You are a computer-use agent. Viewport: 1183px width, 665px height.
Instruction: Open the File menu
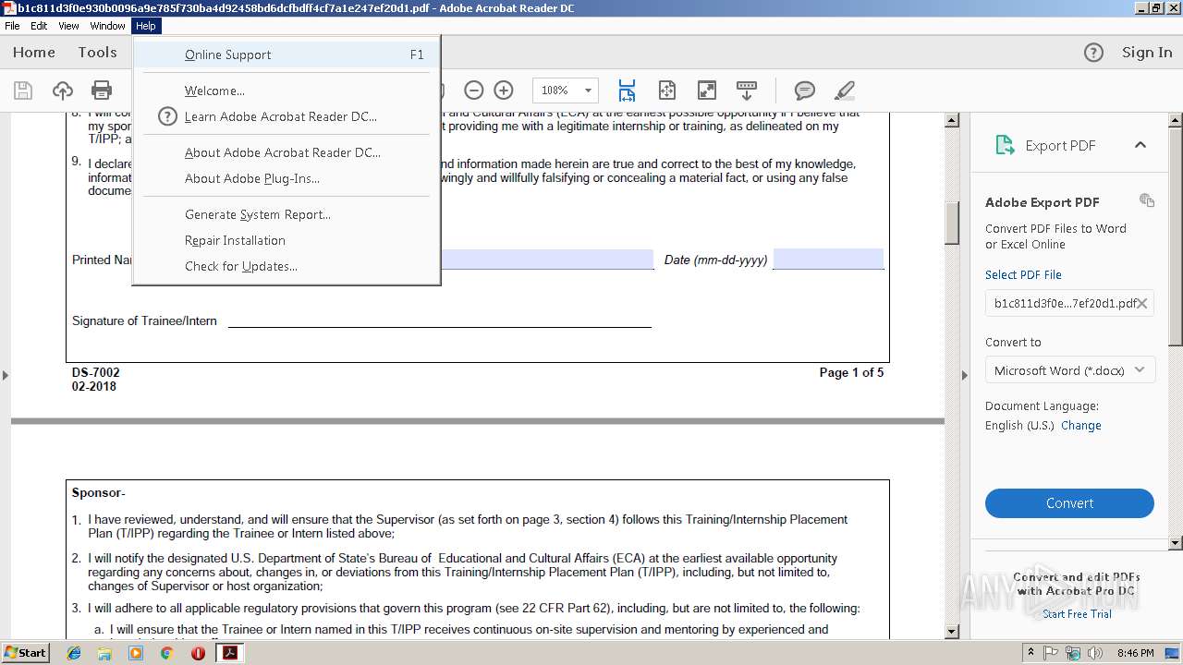tap(12, 26)
